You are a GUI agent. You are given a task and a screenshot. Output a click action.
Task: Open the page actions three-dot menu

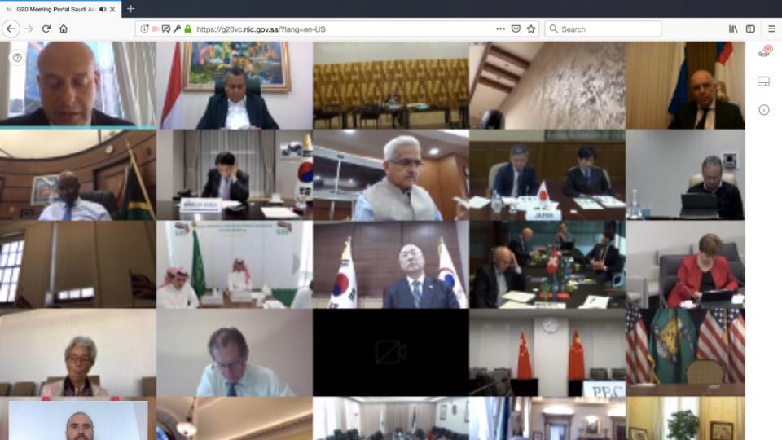point(500,29)
